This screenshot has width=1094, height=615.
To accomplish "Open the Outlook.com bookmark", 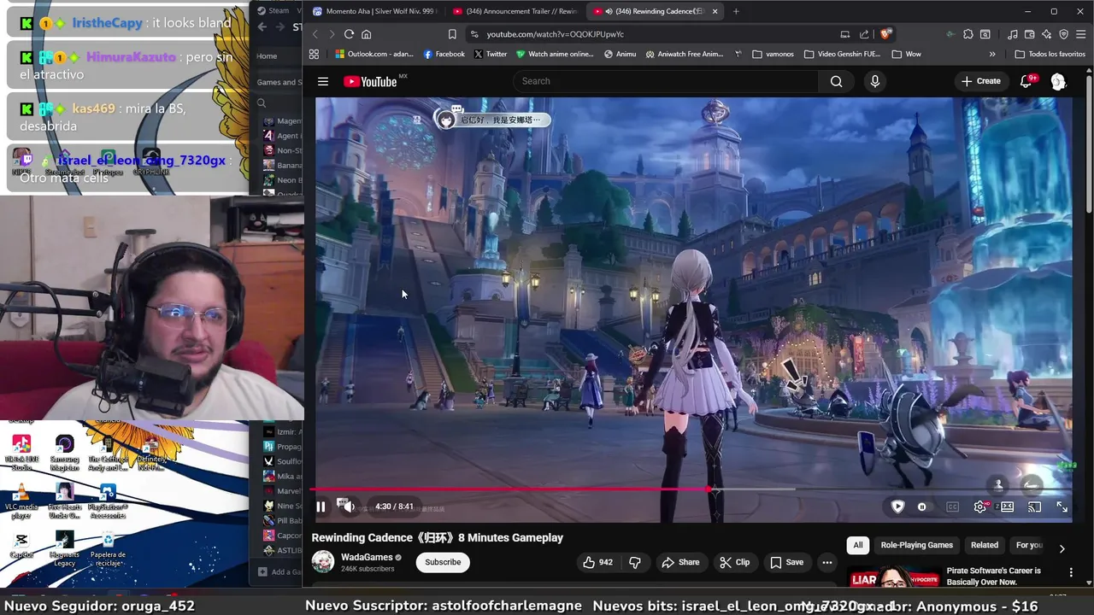I will [374, 54].
